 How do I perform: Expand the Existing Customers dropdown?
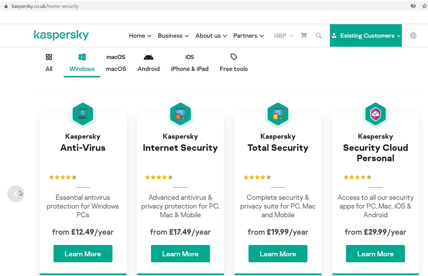coord(366,36)
